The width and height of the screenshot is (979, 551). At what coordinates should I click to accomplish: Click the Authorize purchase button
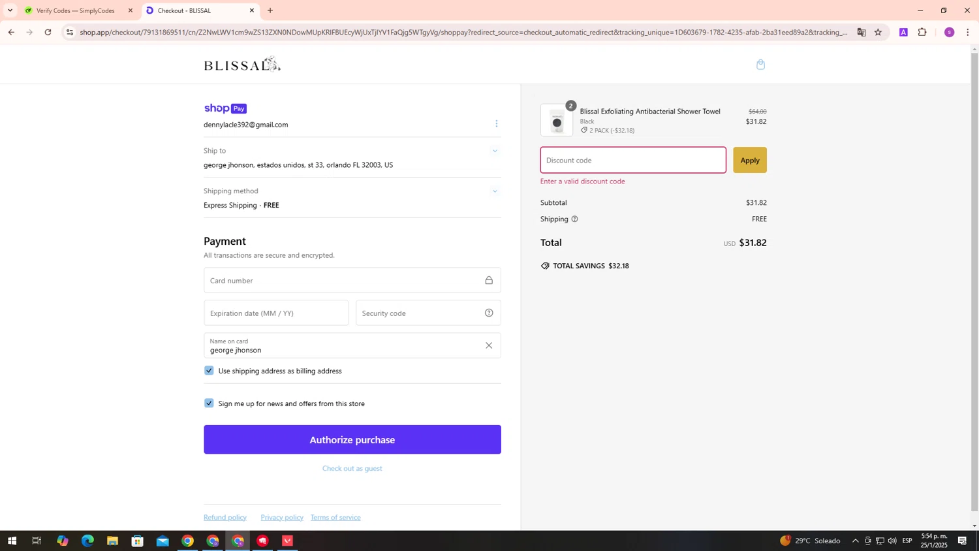click(352, 439)
